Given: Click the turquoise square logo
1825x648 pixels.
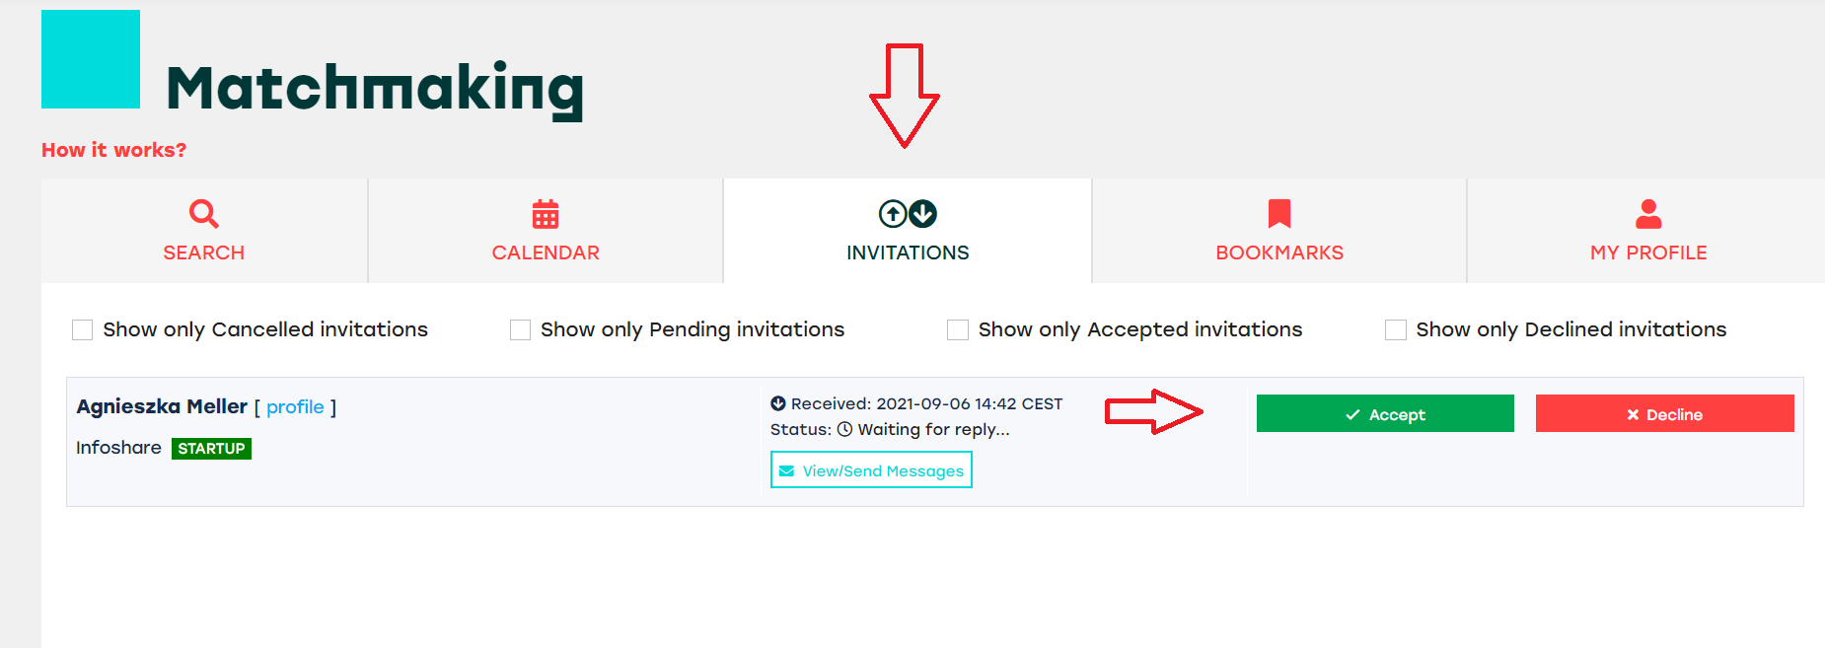Looking at the screenshot, I should 91,59.
